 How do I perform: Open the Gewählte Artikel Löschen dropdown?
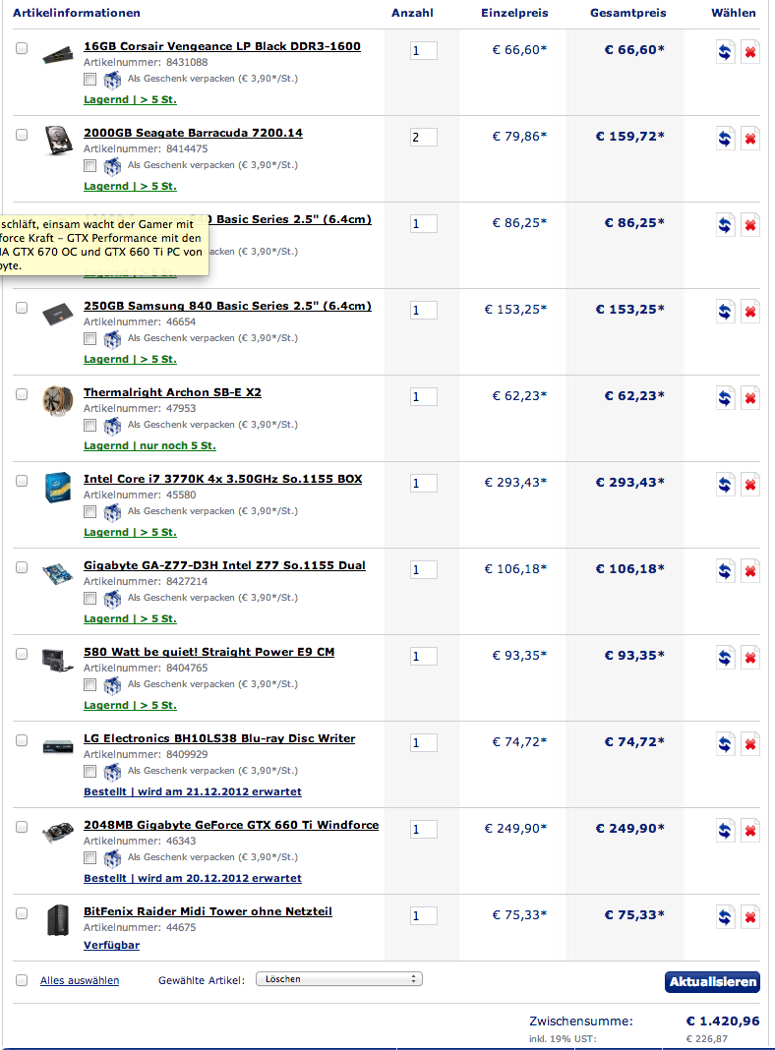coord(339,979)
